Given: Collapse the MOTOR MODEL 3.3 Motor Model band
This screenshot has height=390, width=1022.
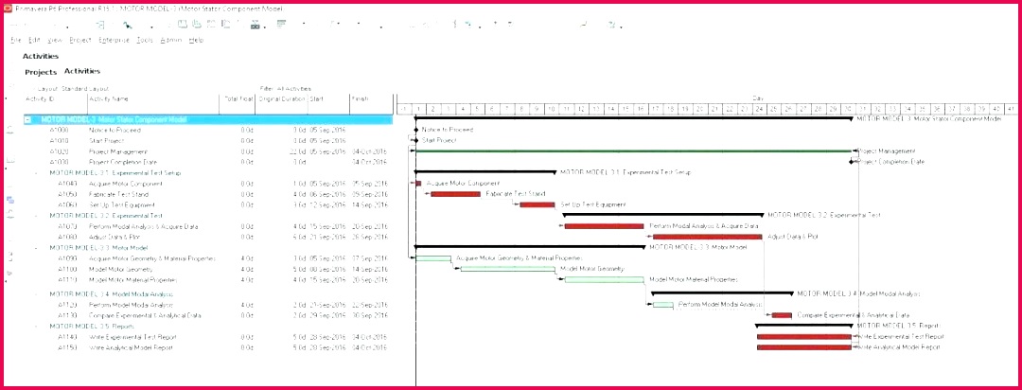Looking at the screenshot, I should [37, 248].
